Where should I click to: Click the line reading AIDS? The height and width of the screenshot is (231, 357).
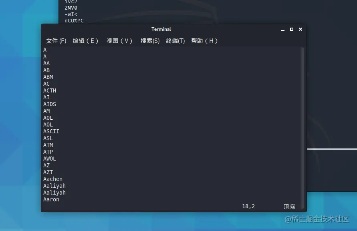pyautogui.click(x=50, y=104)
